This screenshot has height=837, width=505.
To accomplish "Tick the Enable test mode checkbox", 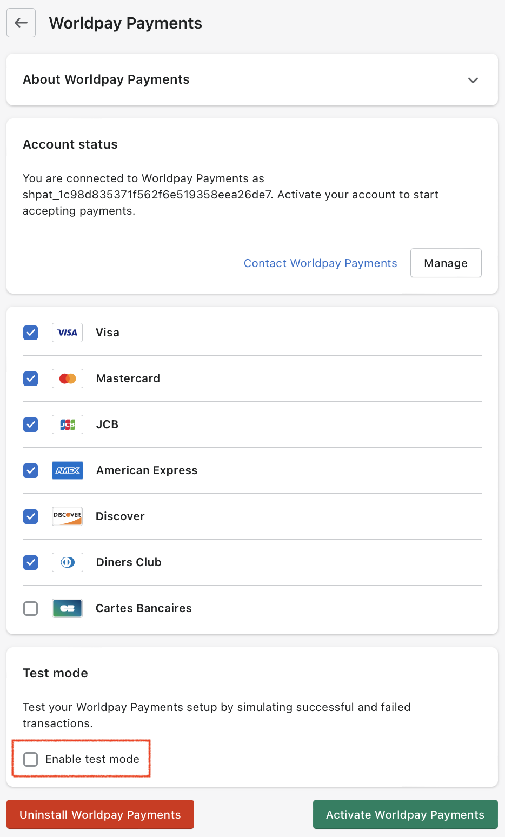I will (31, 759).
